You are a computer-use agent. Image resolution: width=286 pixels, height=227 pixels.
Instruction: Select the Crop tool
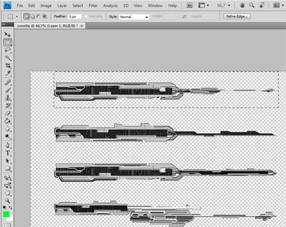(x=8, y=66)
